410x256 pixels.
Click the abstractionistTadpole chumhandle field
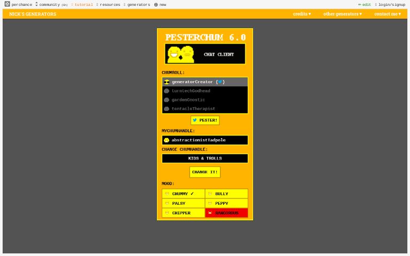click(205, 140)
